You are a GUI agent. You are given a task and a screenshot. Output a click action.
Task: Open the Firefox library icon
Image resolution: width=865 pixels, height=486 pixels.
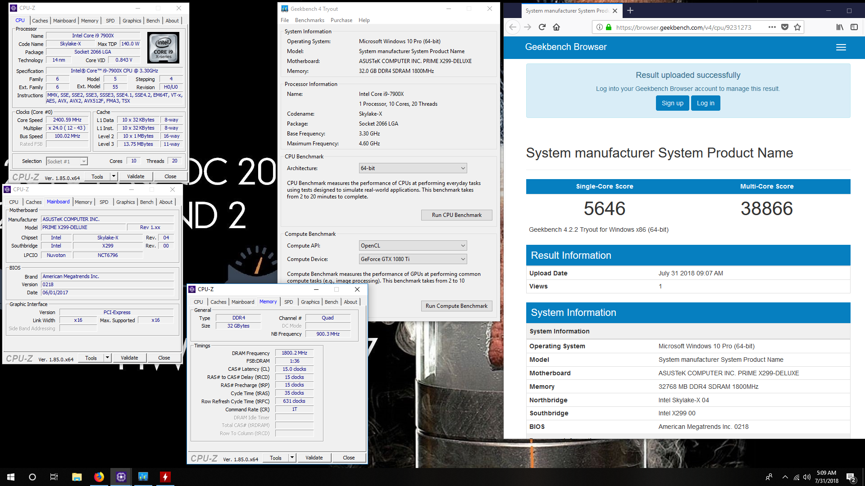point(840,27)
